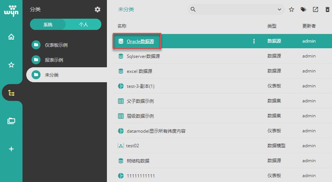The height and width of the screenshot is (182, 332).
Task: Expand the search options dropdown arrow
Action: pos(279,9)
